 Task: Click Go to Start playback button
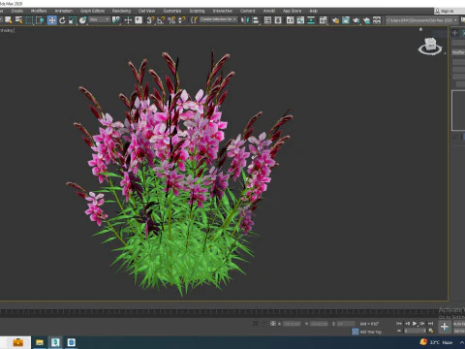(x=399, y=323)
